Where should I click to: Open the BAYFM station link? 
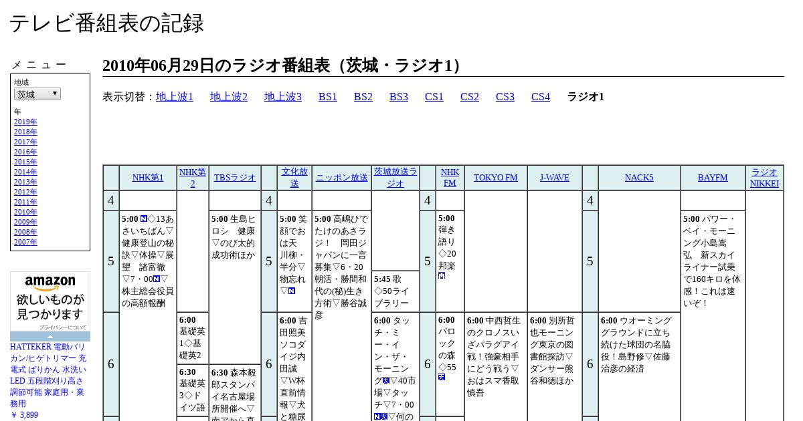coord(713,178)
